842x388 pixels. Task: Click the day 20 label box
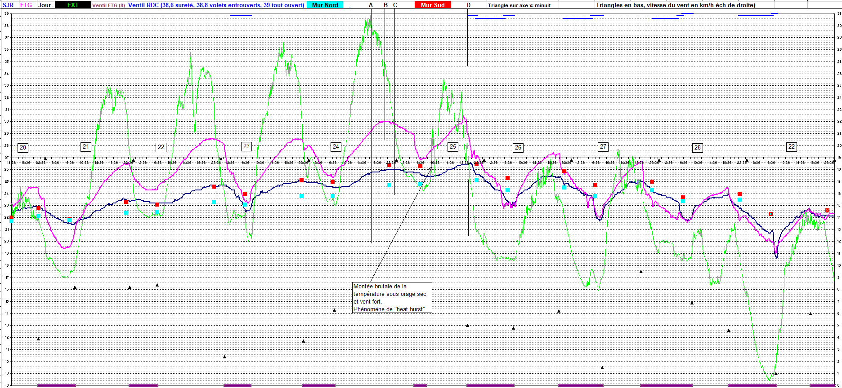[x=23, y=147]
